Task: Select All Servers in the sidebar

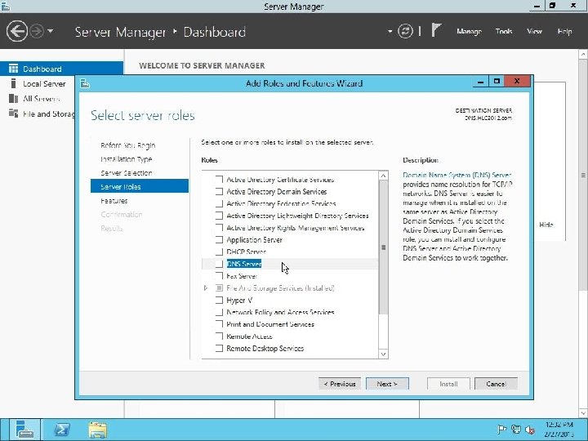Action: [x=42, y=99]
